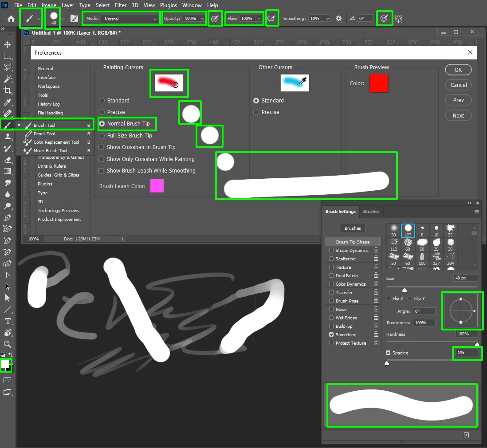Select the Healing Brush tool

(x=8, y=114)
